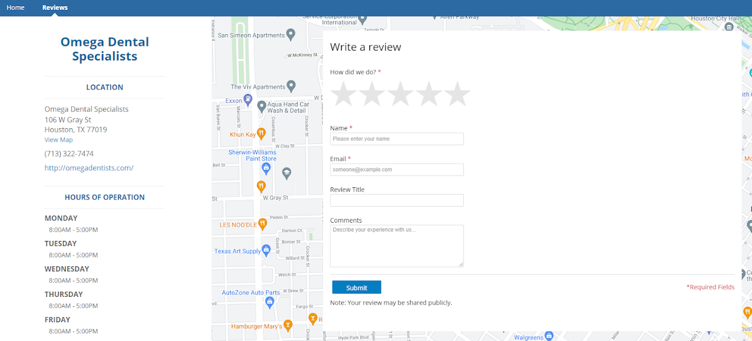Screen dimensions: 752x341
Task: Switch to the Reviews tab
Action: (x=55, y=8)
